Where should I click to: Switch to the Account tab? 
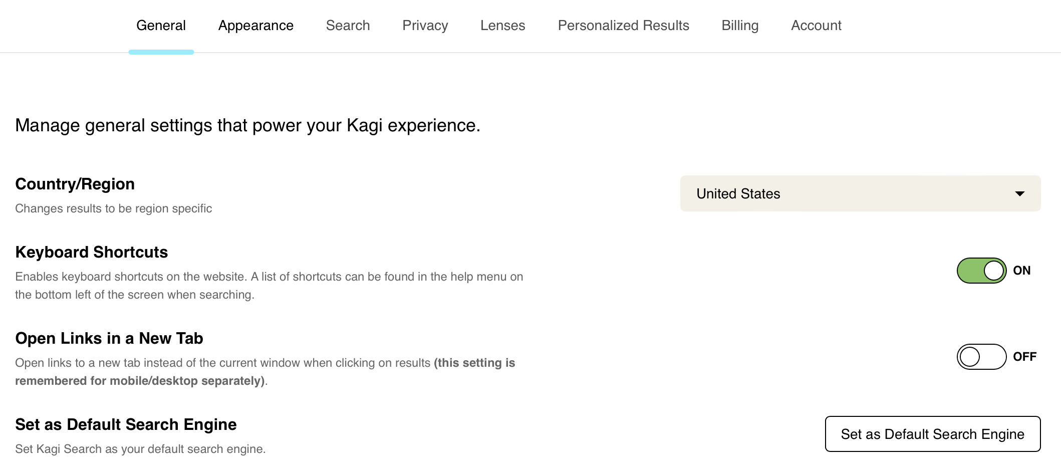click(816, 25)
